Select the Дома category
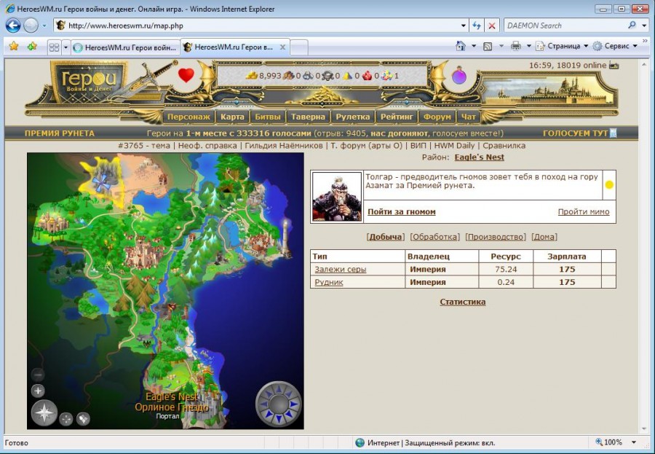This screenshot has width=655, height=454. click(x=544, y=237)
